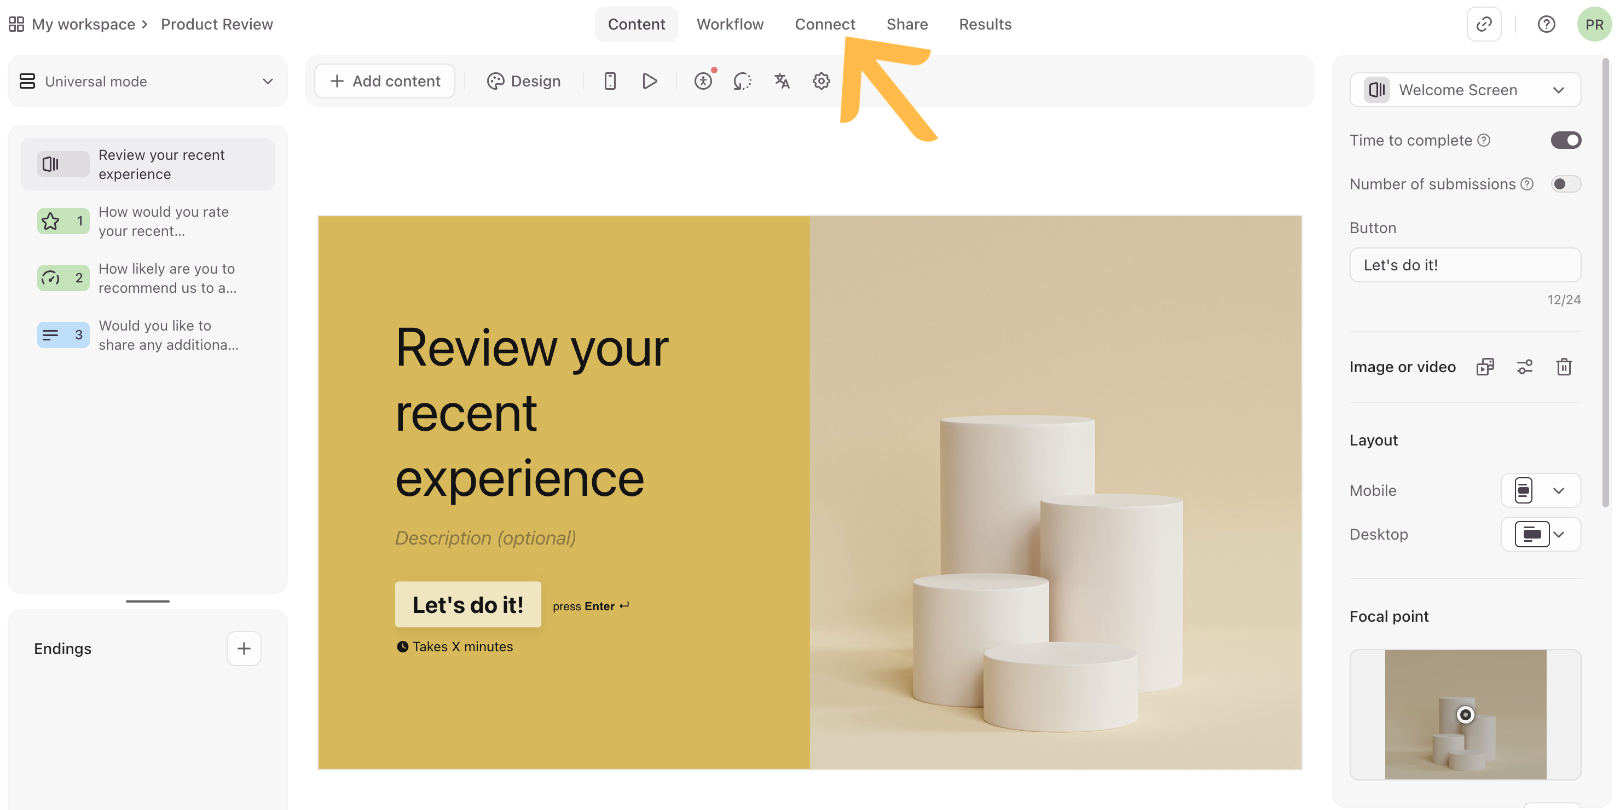Edit the Button text input field
Screen dimensions: 1620x810
(1465, 265)
